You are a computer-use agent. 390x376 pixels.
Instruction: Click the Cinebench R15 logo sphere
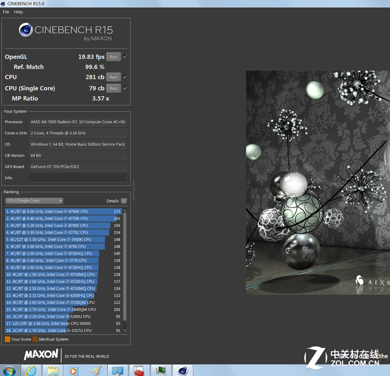tap(26, 30)
